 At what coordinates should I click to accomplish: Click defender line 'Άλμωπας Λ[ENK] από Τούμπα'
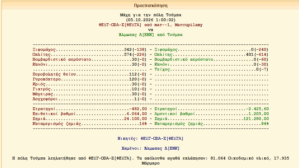click(x=151, y=35)
